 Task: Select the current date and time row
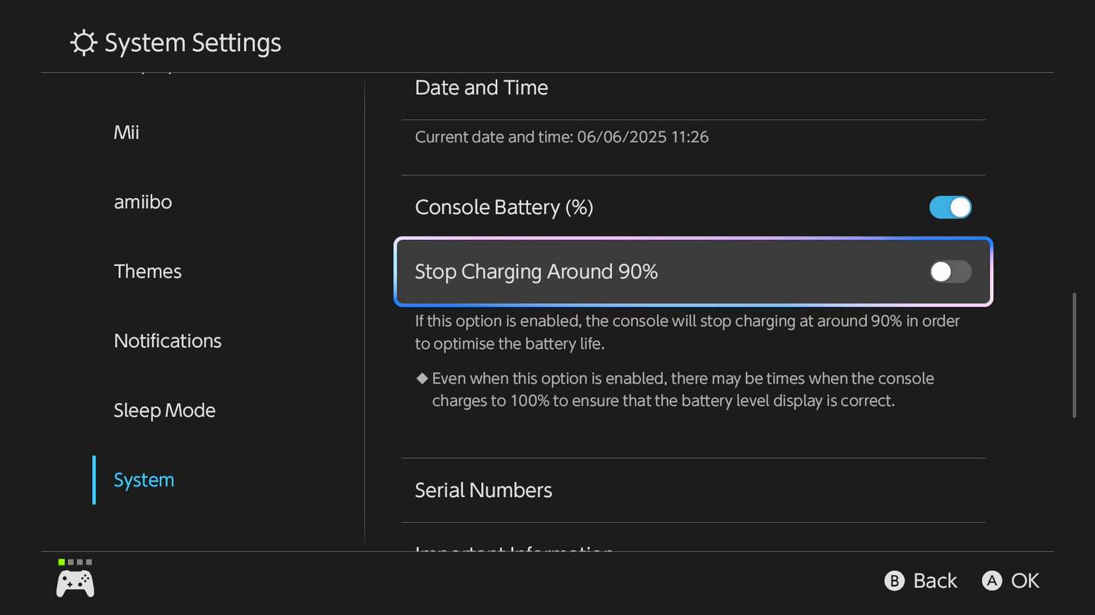(561, 137)
